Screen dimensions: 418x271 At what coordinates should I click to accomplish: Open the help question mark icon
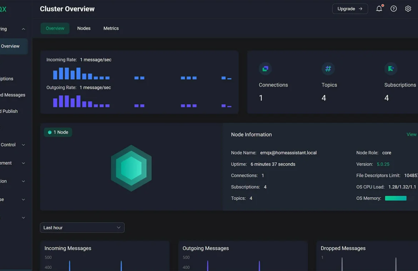393,9
